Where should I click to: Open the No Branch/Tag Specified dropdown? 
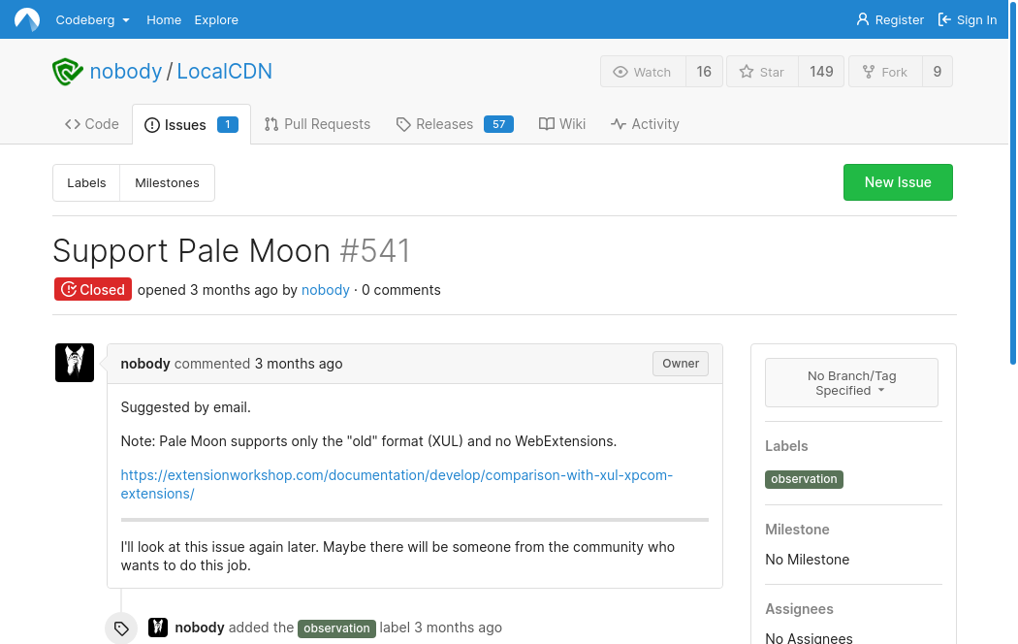(x=851, y=382)
